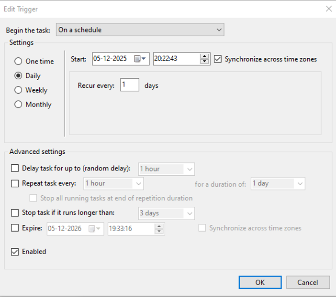Open the Begin the task dropdown
The height and width of the screenshot is (297, 336).
coord(140,30)
